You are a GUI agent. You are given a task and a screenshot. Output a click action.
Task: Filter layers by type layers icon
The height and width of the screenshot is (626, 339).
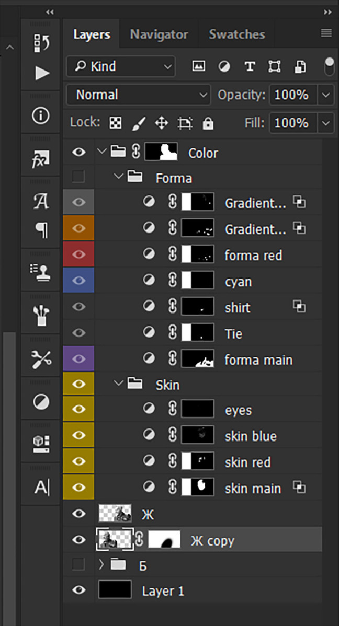pos(250,66)
